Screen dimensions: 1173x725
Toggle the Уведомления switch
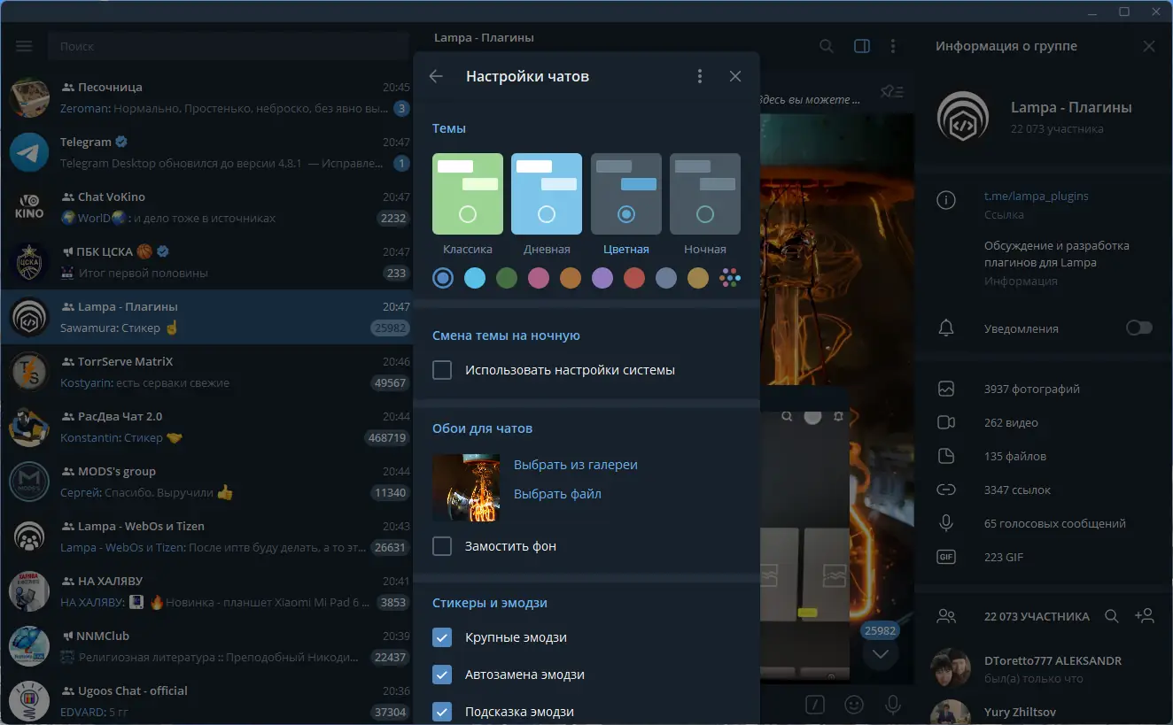1139,328
